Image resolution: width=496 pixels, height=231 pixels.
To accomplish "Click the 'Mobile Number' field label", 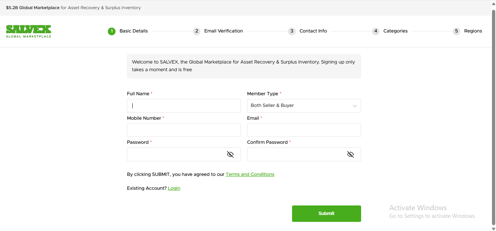I will coord(144,118).
